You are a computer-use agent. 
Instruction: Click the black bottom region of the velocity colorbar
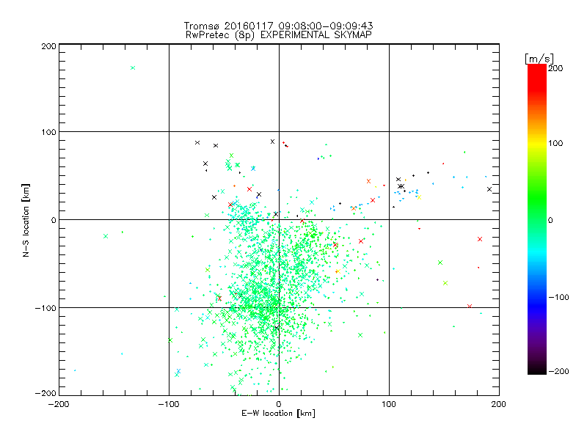click(537, 369)
